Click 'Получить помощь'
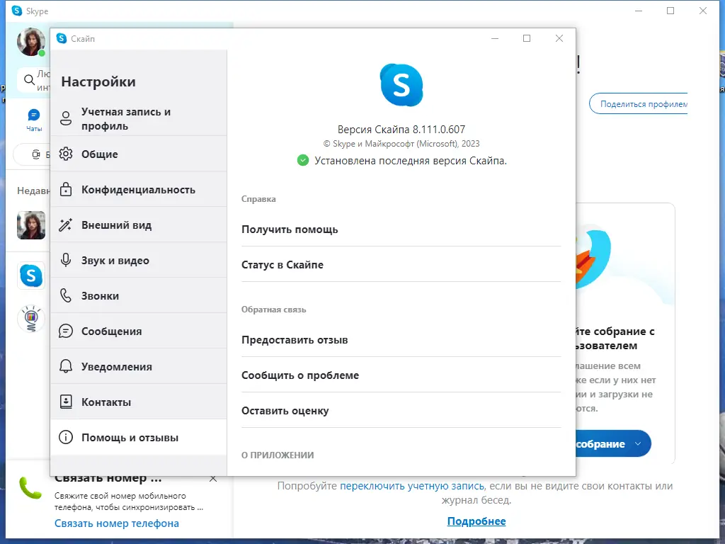The height and width of the screenshot is (544, 725). tap(401, 229)
